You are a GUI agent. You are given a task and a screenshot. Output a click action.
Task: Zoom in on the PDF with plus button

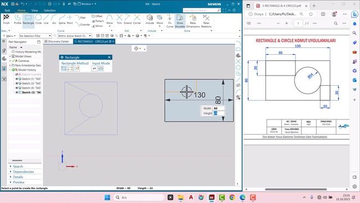tap(286, 23)
